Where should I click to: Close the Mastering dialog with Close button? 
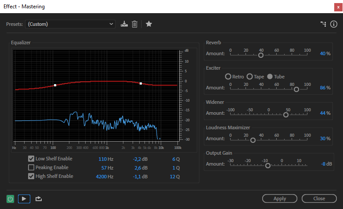pos(319,198)
